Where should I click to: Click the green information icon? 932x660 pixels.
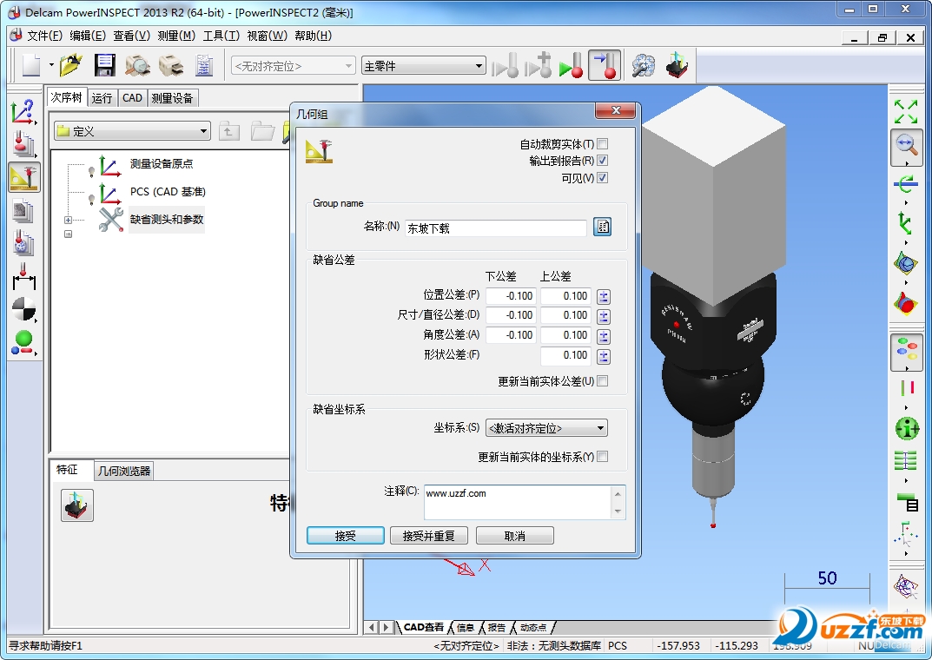(907, 428)
